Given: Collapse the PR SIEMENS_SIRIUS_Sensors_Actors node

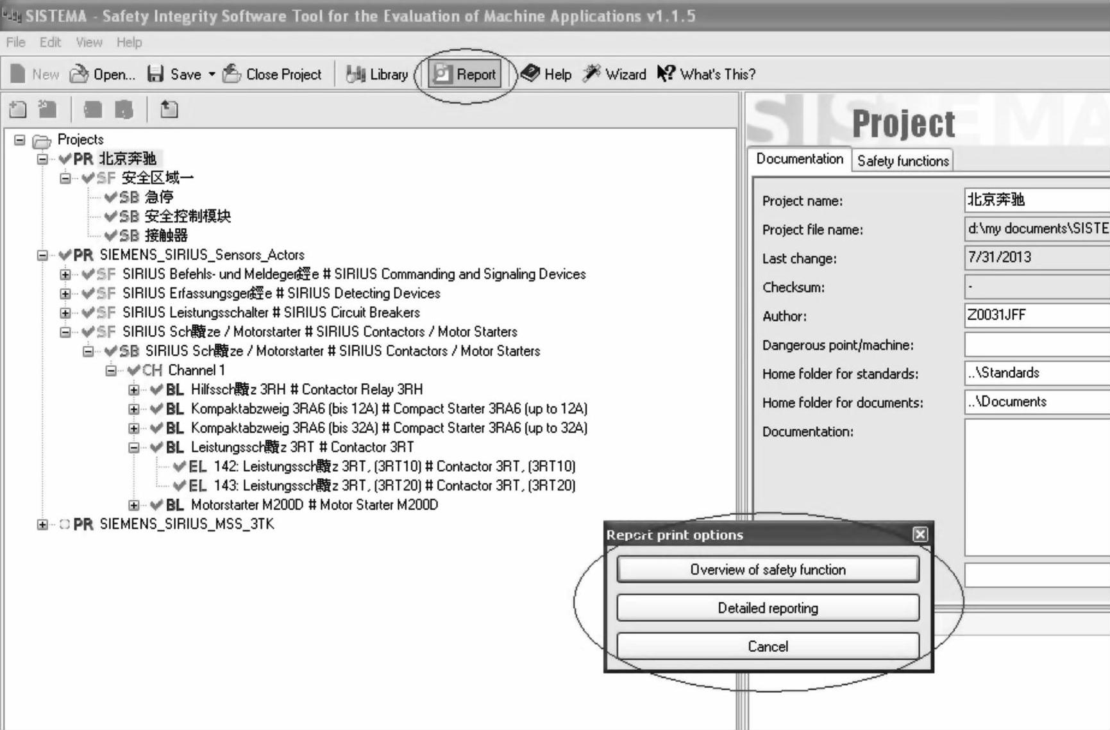Looking at the screenshot, I should tap(42, 255).
